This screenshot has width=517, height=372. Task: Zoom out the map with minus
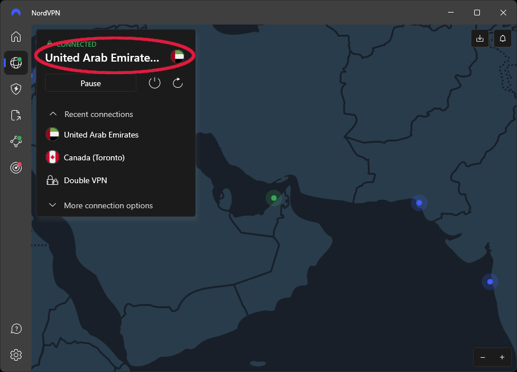pos(483,357)
